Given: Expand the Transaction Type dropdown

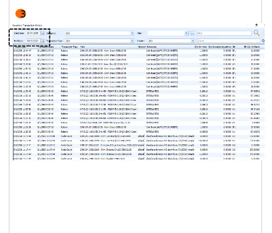Looking at the screenshot, I should (x=132, y=41).
